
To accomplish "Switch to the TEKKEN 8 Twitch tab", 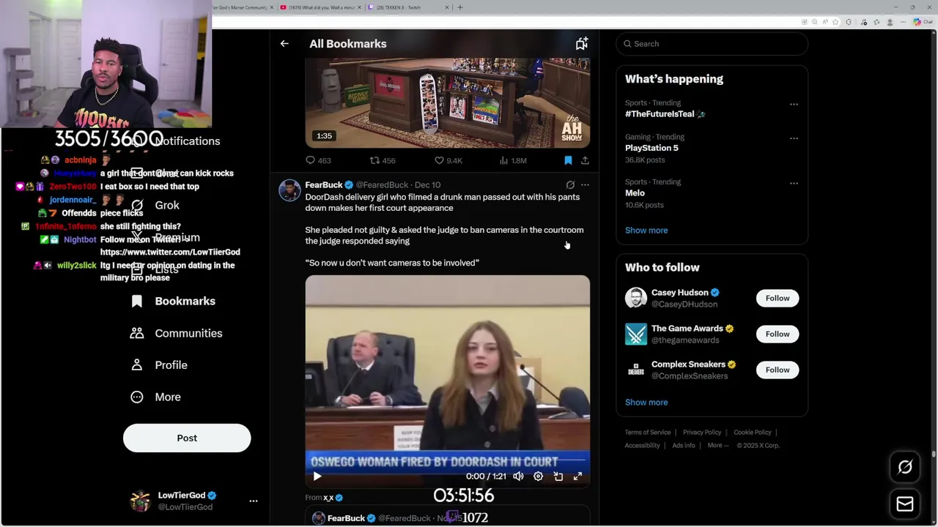I will [x=410, y=7].
